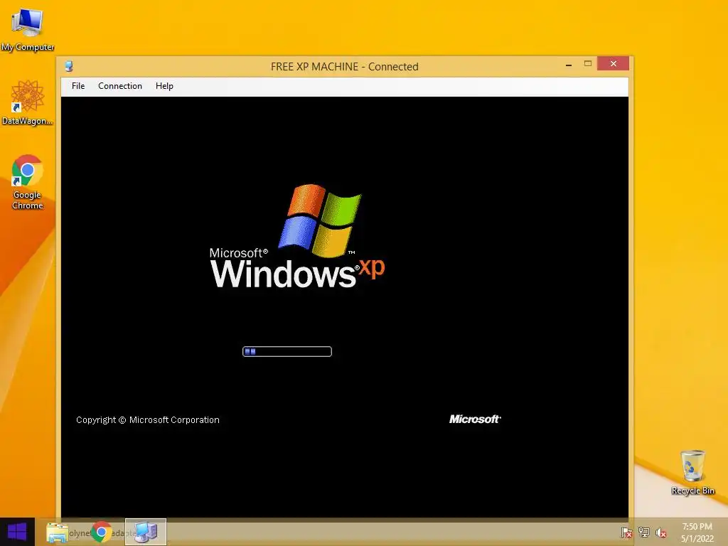The height and width of the screenshot is (546, 728).
Task: Open the DataWagon desktop shortcut
Action: click(x=28, y=102)
